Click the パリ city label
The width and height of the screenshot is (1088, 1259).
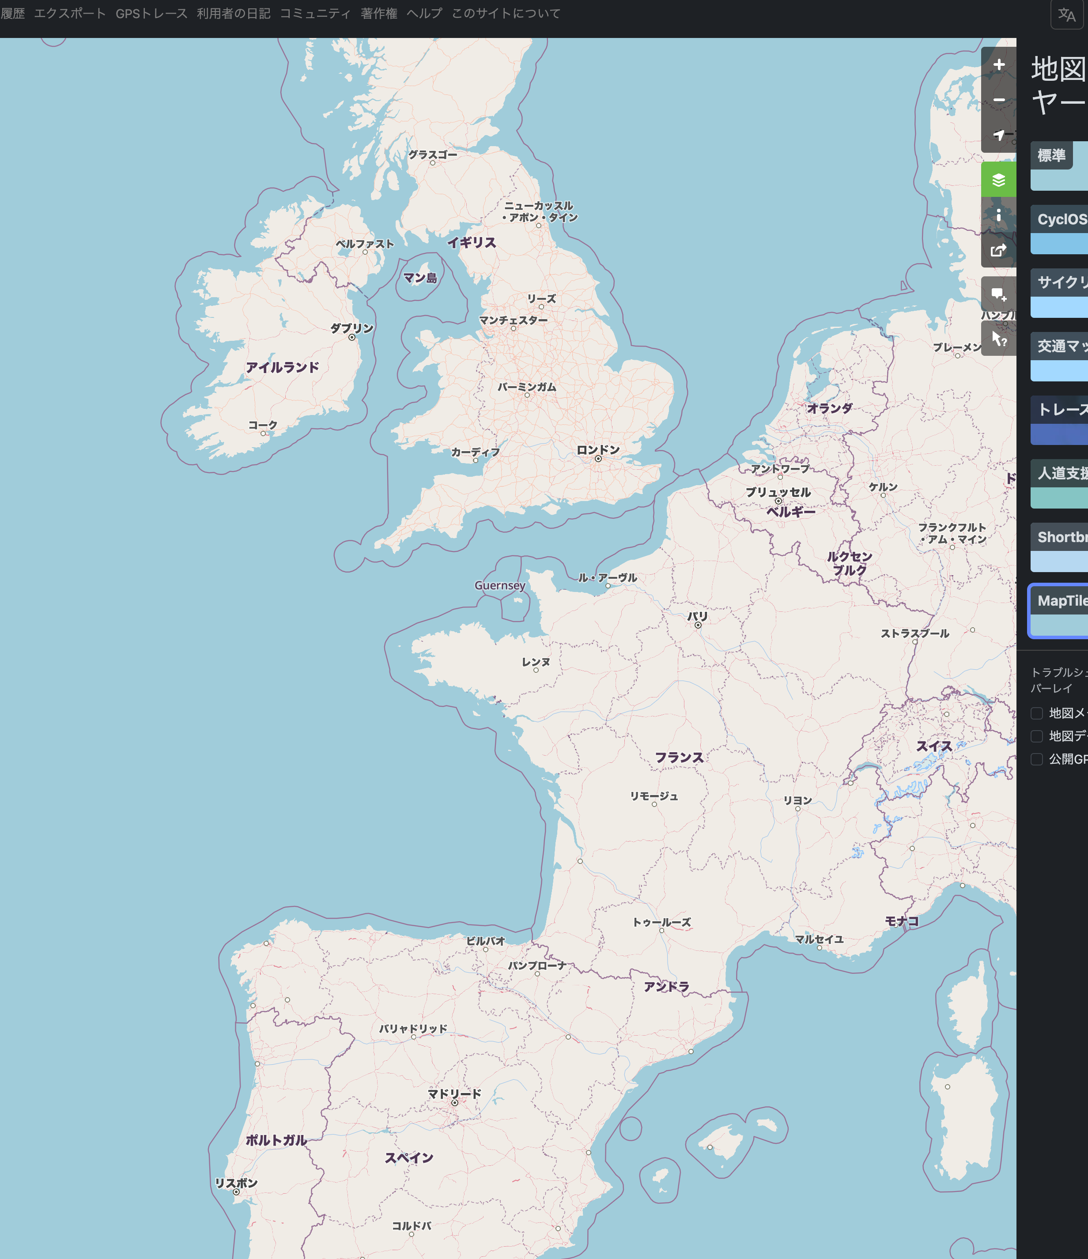point(698,616)
